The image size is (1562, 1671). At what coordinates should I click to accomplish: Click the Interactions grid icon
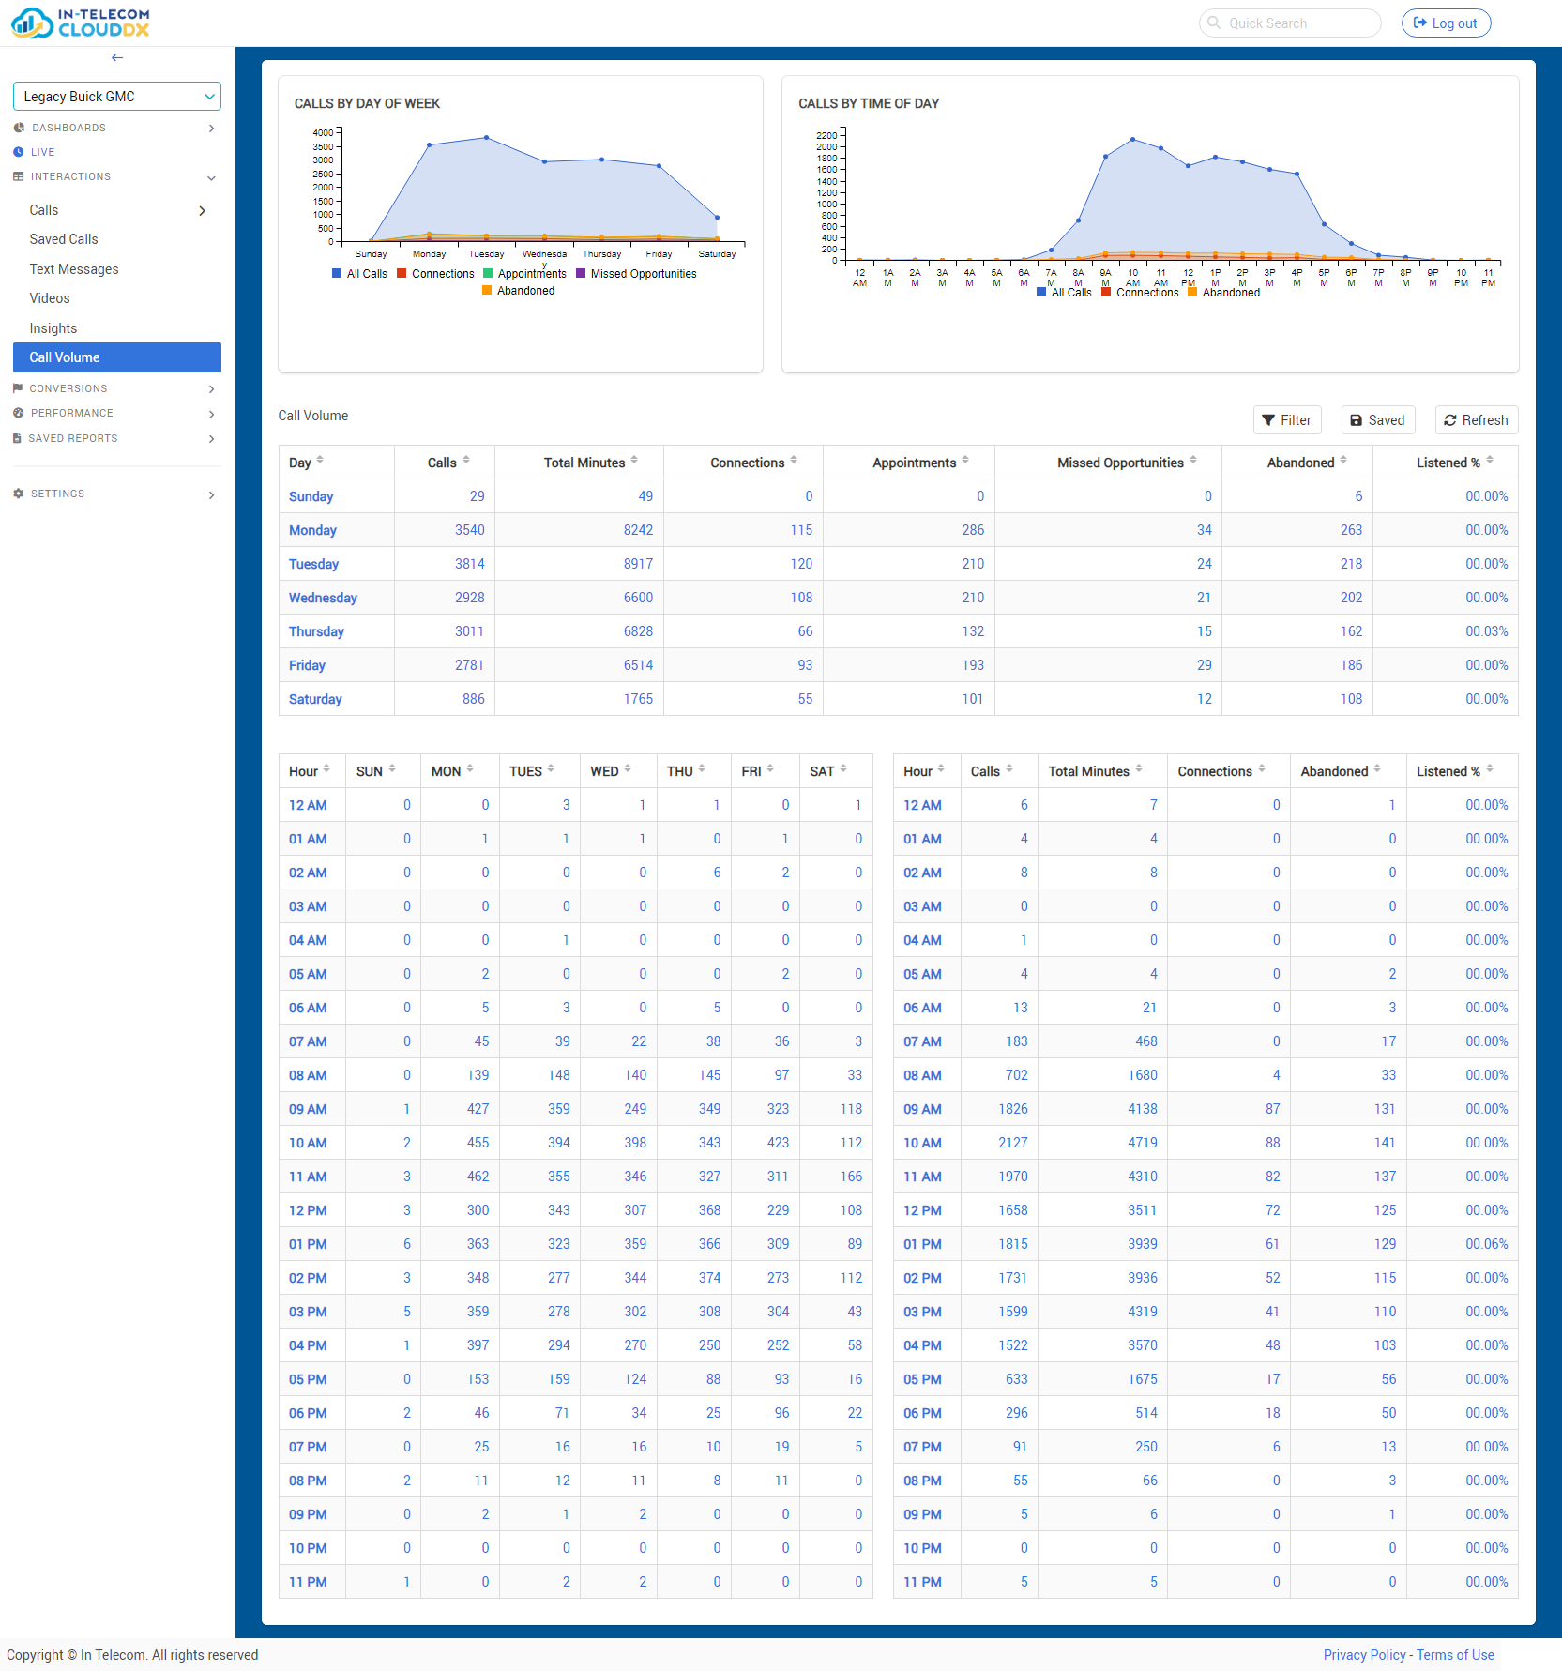coord(17,176)
